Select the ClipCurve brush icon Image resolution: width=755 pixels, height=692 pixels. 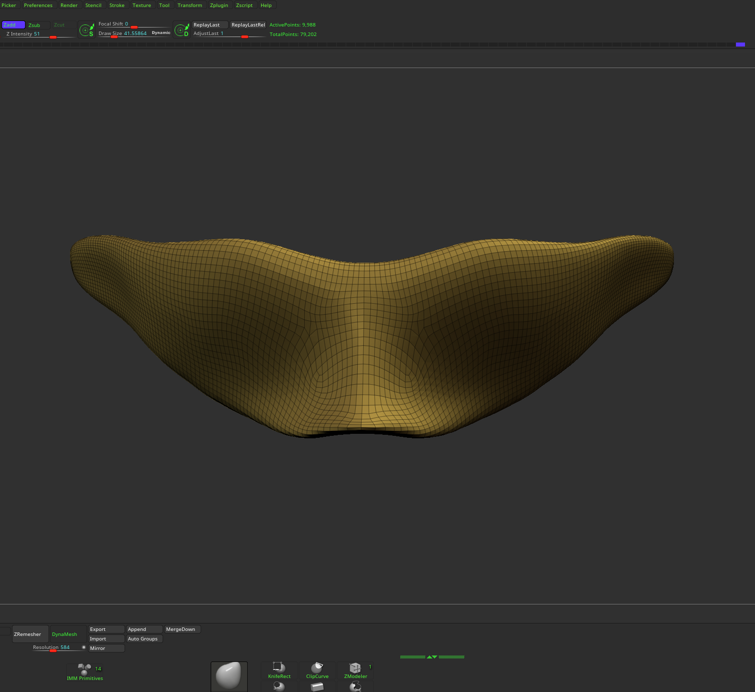coord(317,667)
